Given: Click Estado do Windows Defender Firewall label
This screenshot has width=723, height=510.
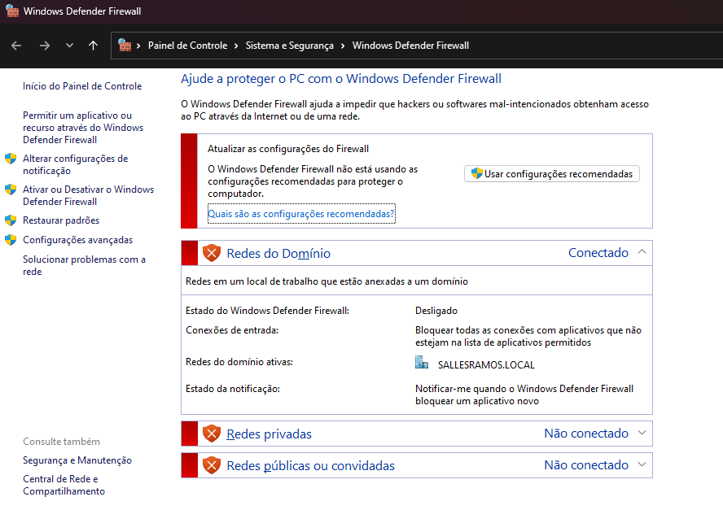Looking at the screenshot, I should point(267,311).
